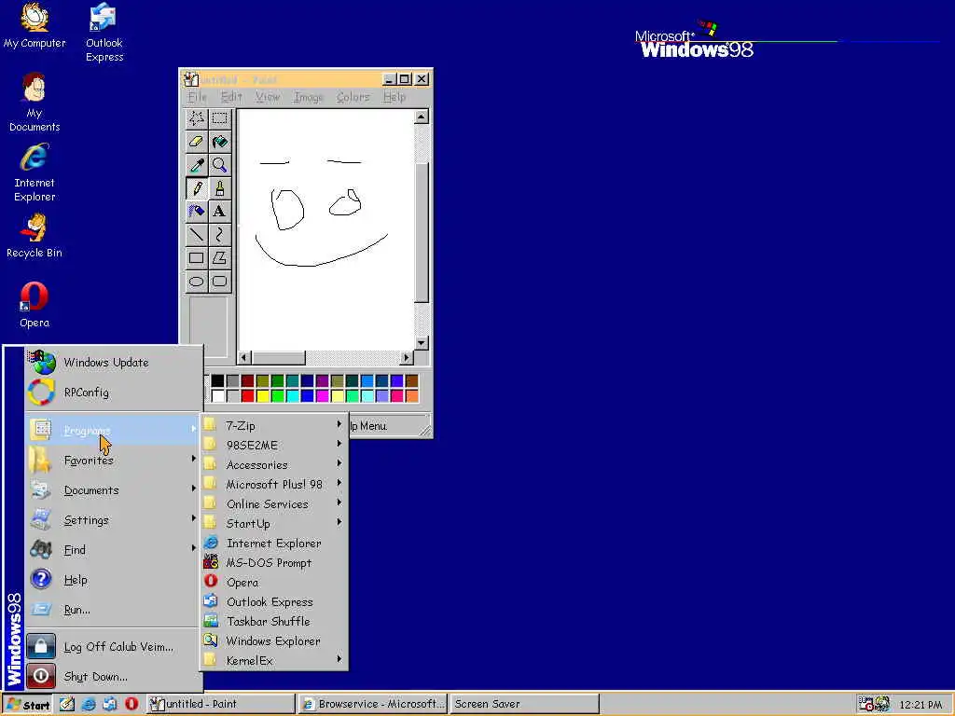
Task: Click Paint's vertical scrollbar down arrow
Action: coord(421,343)
